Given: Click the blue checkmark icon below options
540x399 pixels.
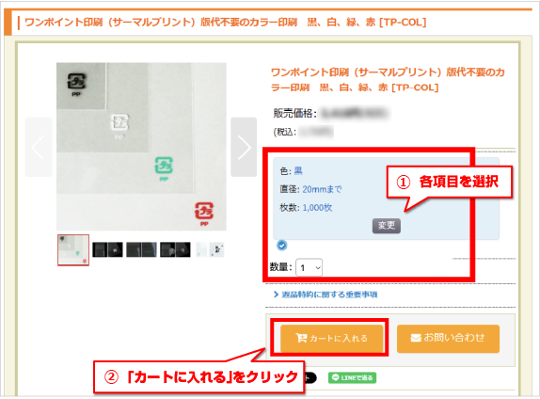Looking at the screenshot, I should [281, 246].
